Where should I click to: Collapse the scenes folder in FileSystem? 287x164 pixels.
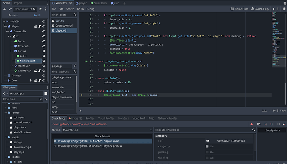point(6,113)
